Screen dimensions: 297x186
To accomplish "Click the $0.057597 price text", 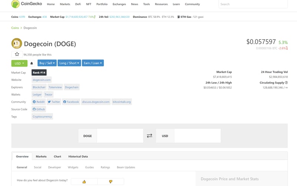I will pos(261,42).
